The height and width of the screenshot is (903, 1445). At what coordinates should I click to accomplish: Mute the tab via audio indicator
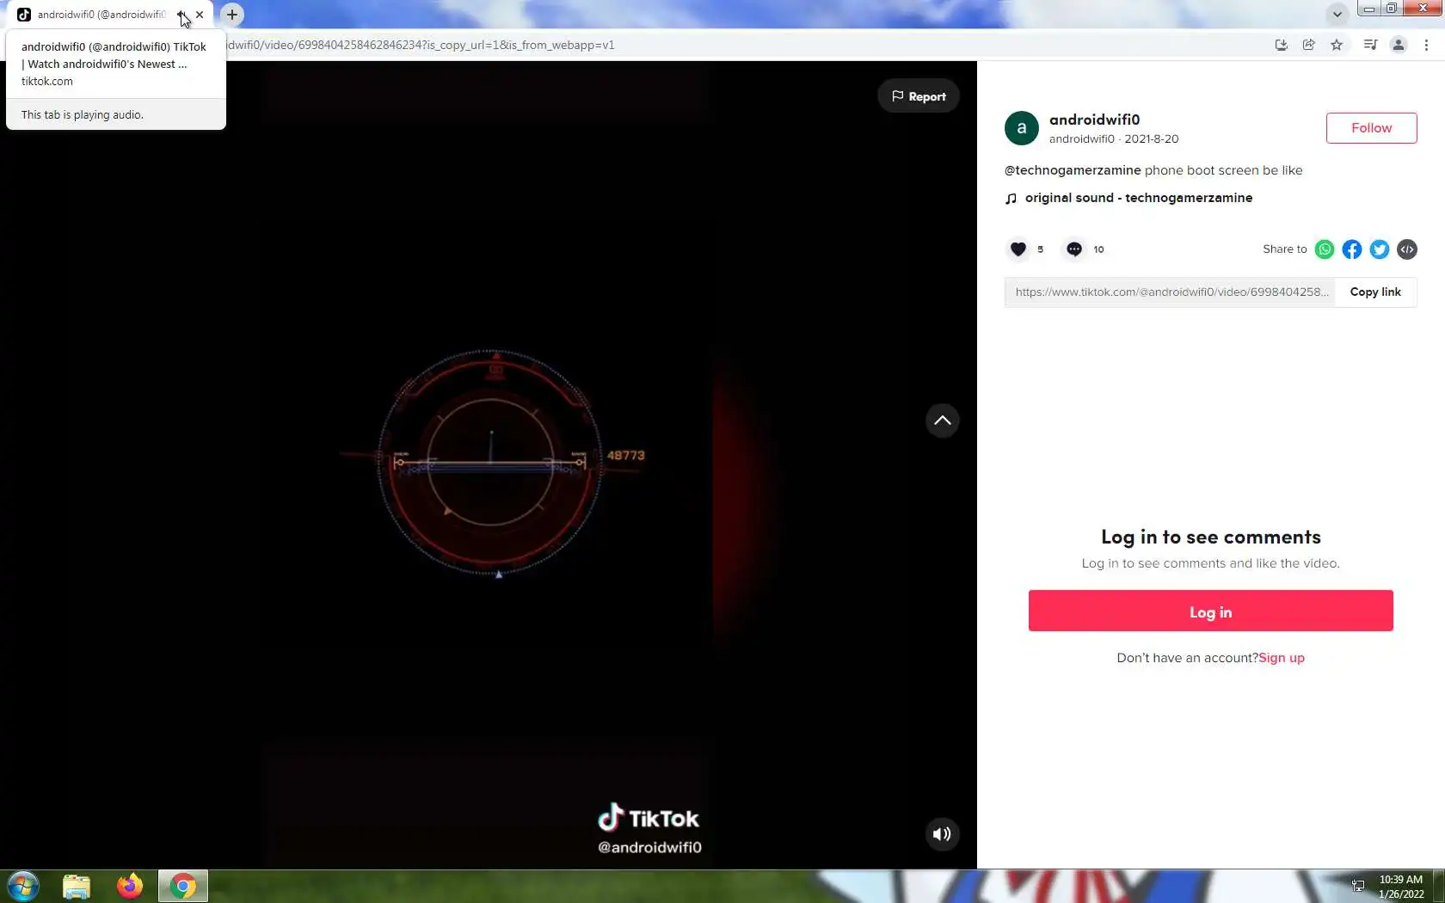pyautogui.click(x=181, y=15)
